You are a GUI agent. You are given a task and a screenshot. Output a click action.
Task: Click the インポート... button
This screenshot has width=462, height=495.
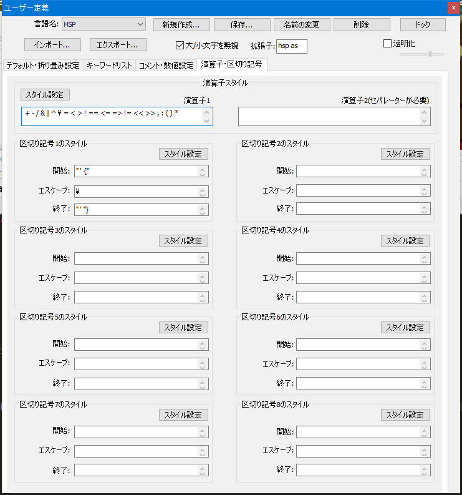[x=52, y=44]
